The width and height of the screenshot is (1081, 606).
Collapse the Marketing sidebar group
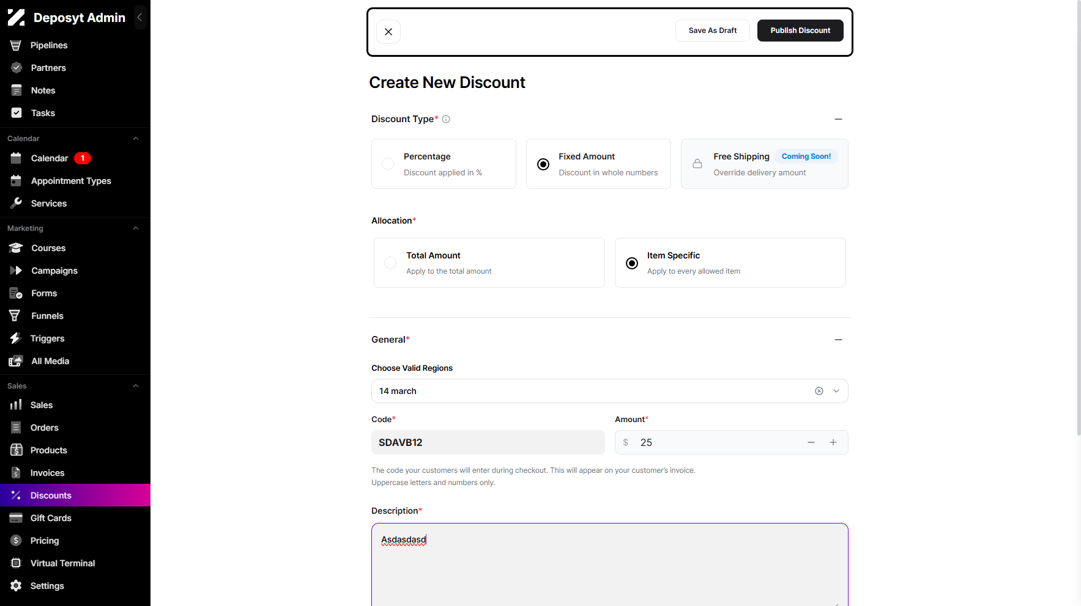click(136, 228)
